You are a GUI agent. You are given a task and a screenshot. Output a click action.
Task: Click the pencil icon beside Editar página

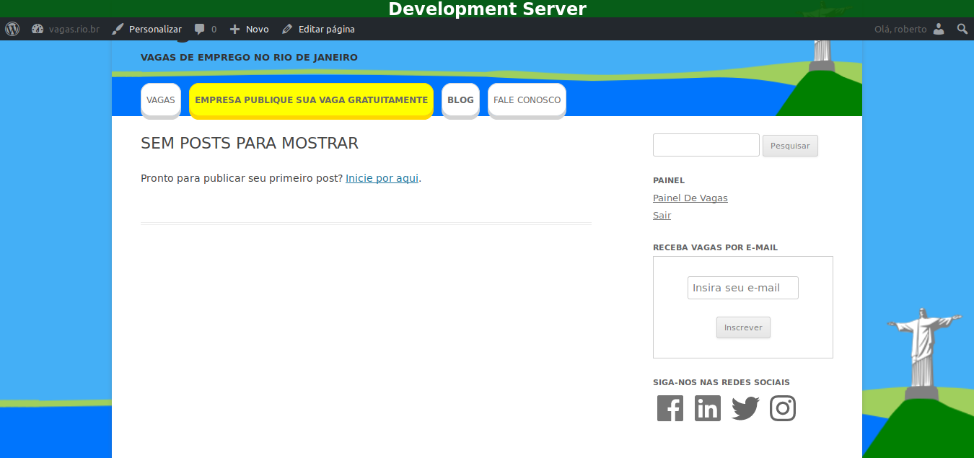click(287, 29)
